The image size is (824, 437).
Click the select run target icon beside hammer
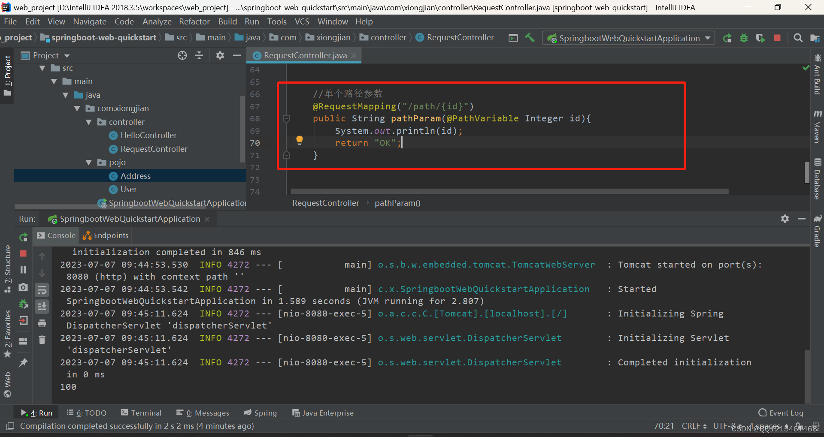pyautogui.click(x=513, y=38)
